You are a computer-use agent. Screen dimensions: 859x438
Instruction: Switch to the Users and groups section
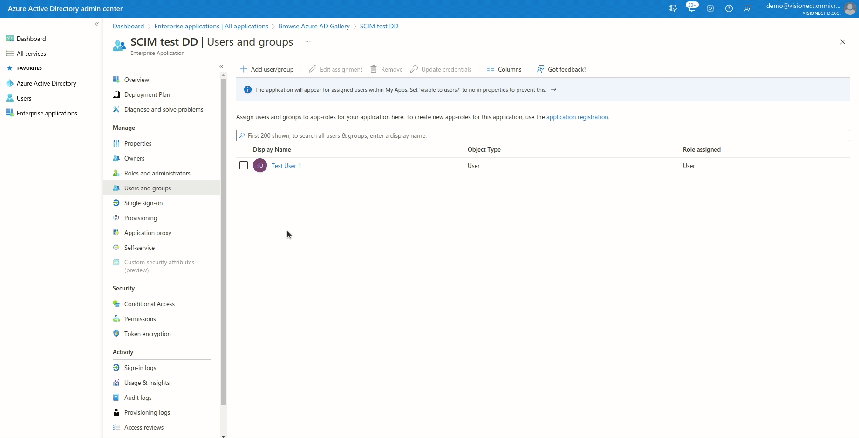coord(148,188)
